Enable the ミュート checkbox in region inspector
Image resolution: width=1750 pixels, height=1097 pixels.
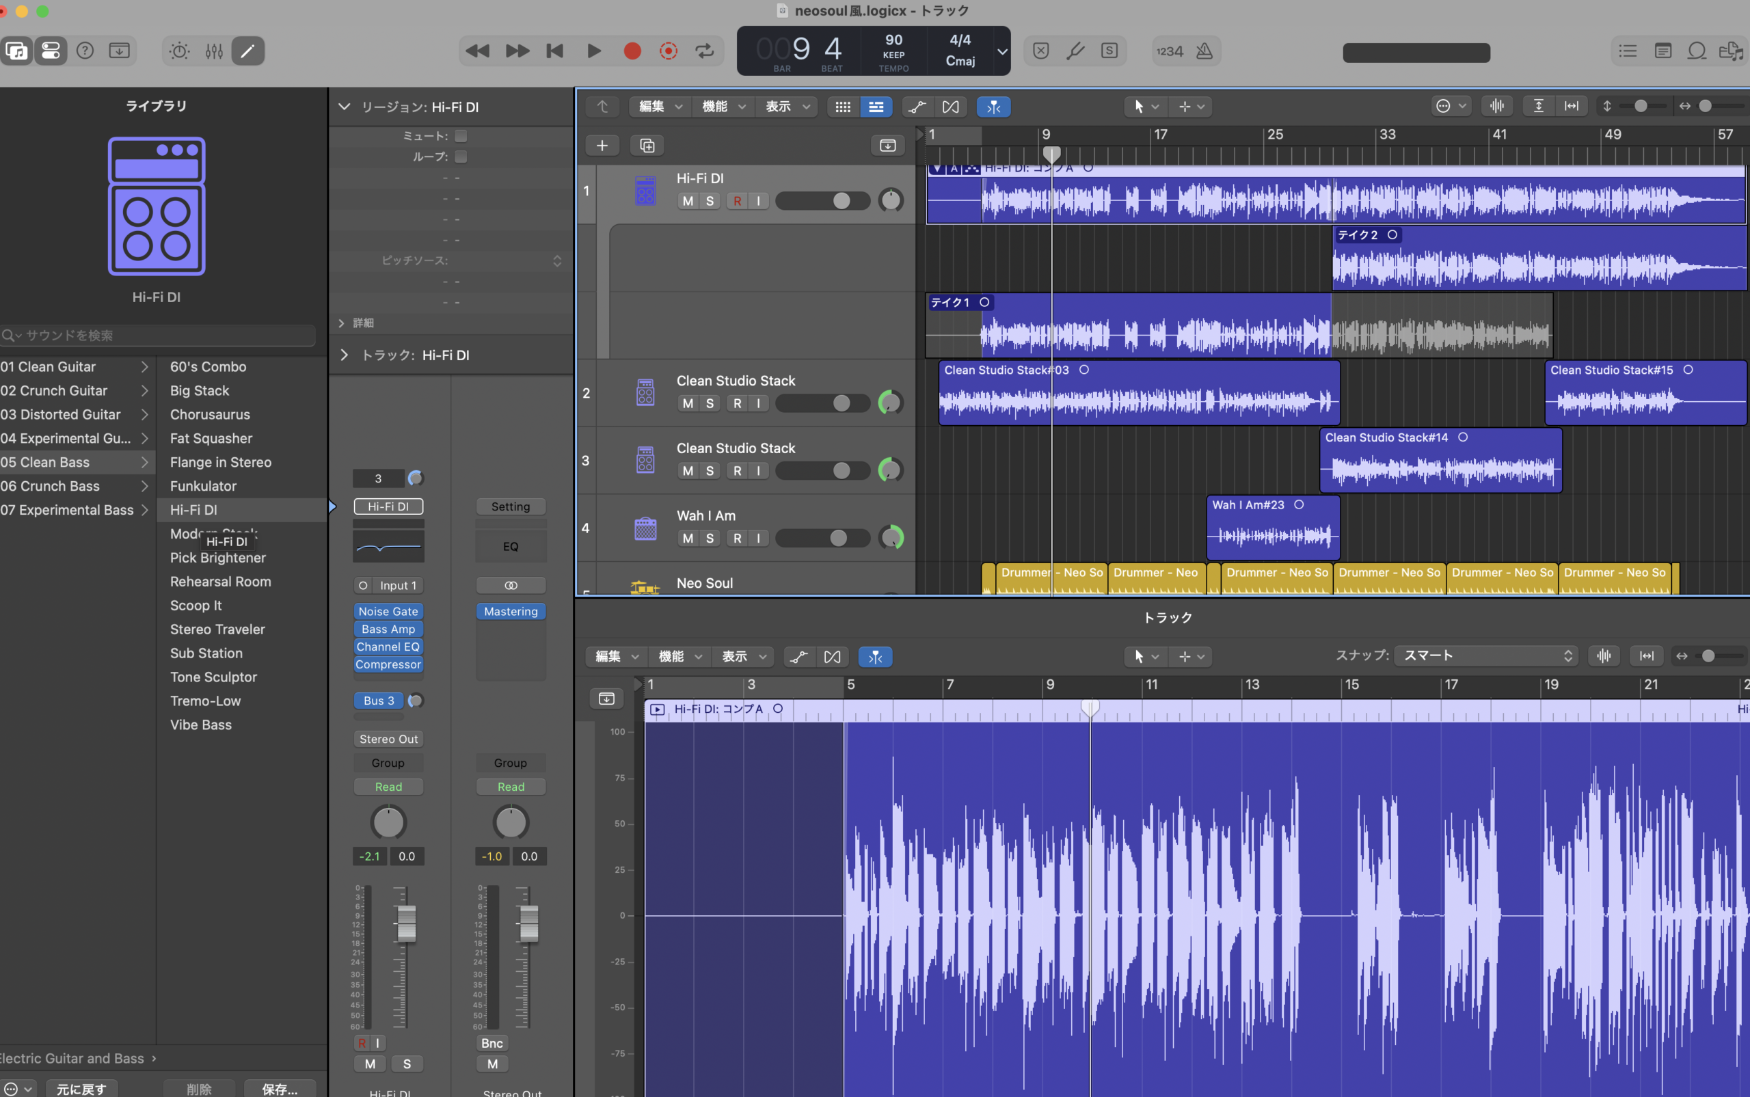[461, 136]
